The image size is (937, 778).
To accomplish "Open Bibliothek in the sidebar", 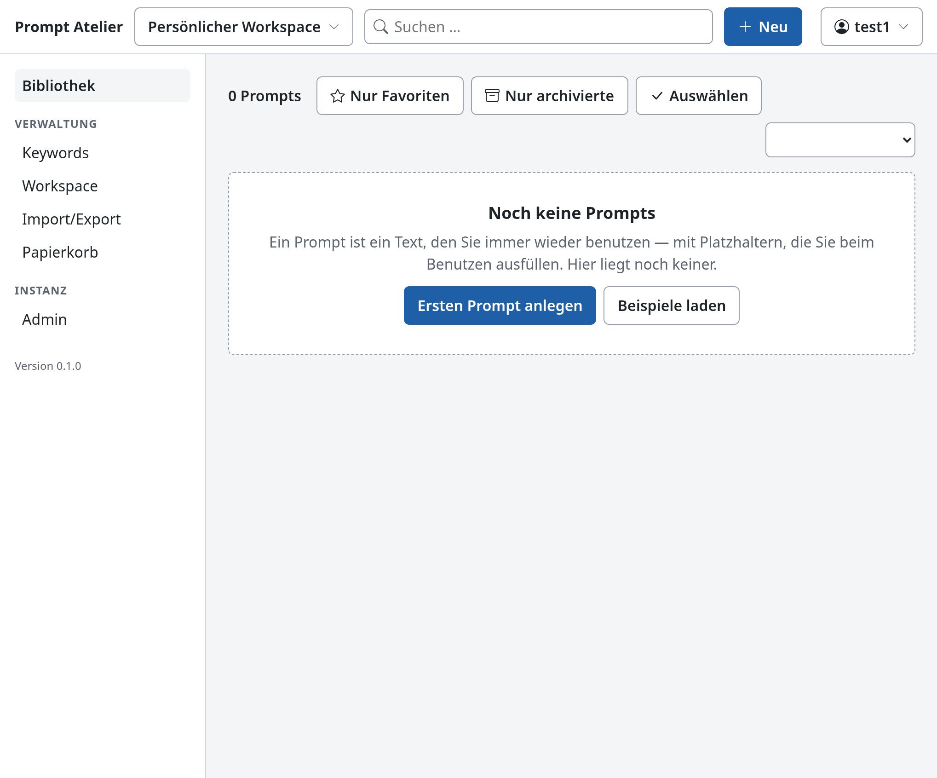I will (103, 86).
